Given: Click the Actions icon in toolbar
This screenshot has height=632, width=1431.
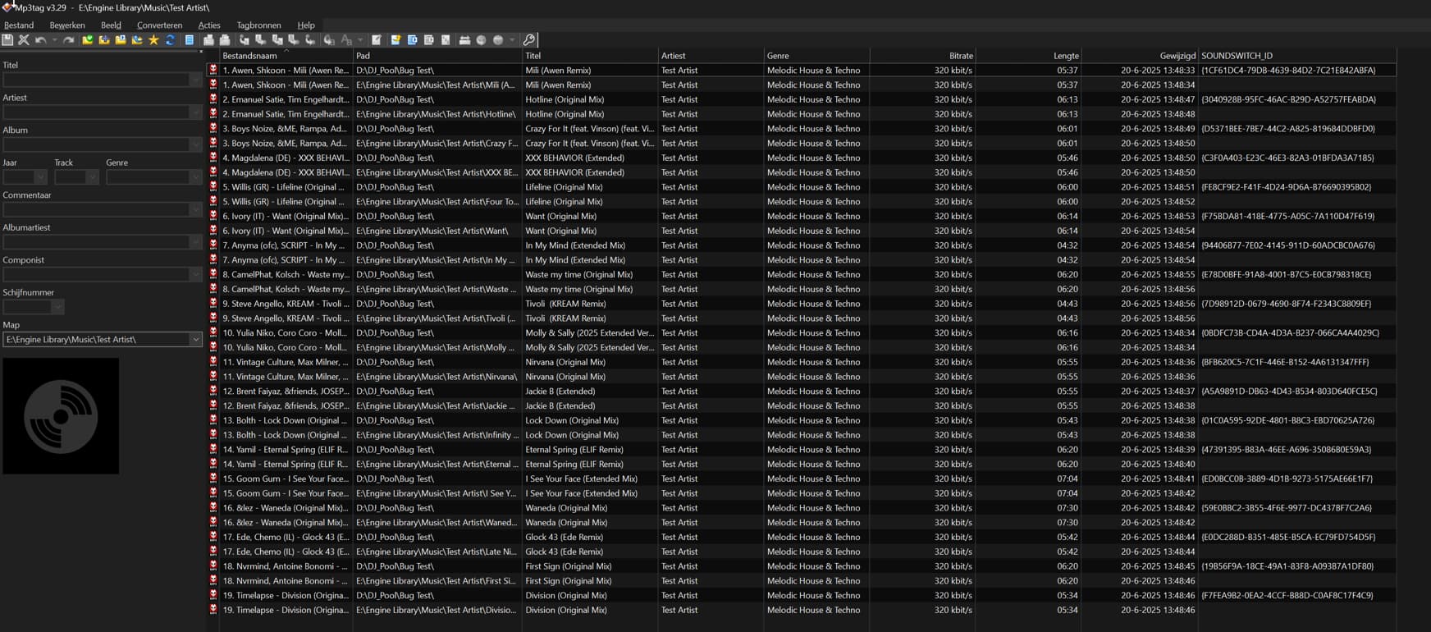Looking at the screenshot, I should pos(329,39).
